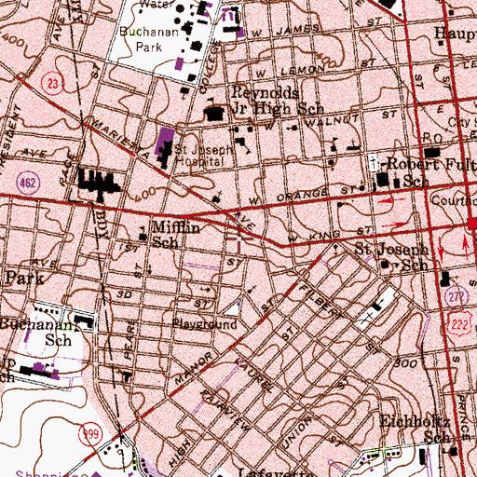
Task: Select the 'Eichholtz Sch' label
Action: tap(416, 429)
